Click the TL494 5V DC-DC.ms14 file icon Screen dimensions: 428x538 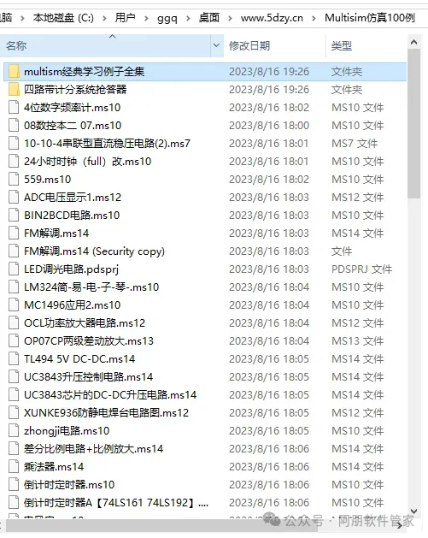click(x=14, y=359)
